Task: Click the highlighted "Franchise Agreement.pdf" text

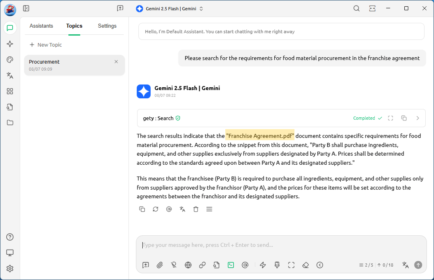Action: [x=260, y=136]
